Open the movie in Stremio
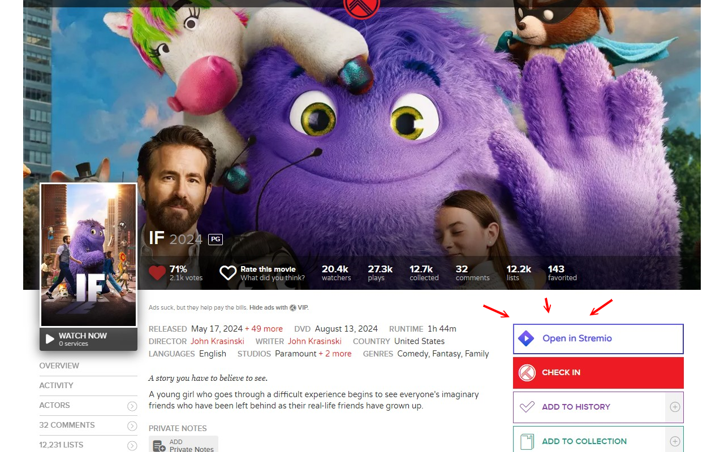This screenshot has height=452, width=724. click(x=598, y=339)
